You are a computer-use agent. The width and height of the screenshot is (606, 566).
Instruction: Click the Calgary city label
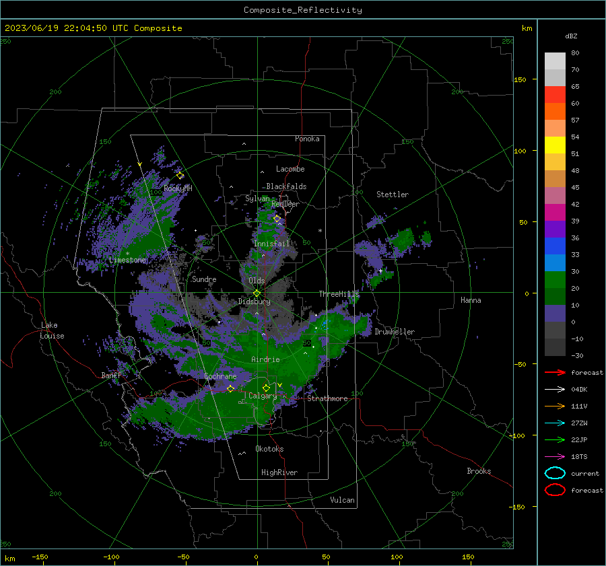(263, 396)
